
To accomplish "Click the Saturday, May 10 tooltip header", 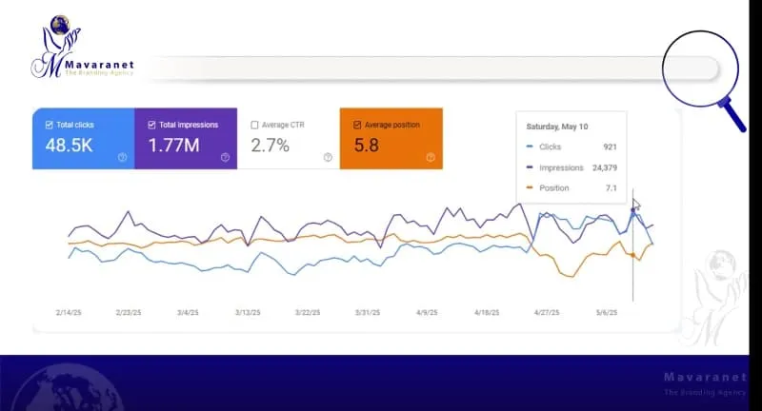I will click(x=558, y=126).
